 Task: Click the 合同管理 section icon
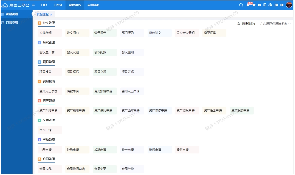39,159
